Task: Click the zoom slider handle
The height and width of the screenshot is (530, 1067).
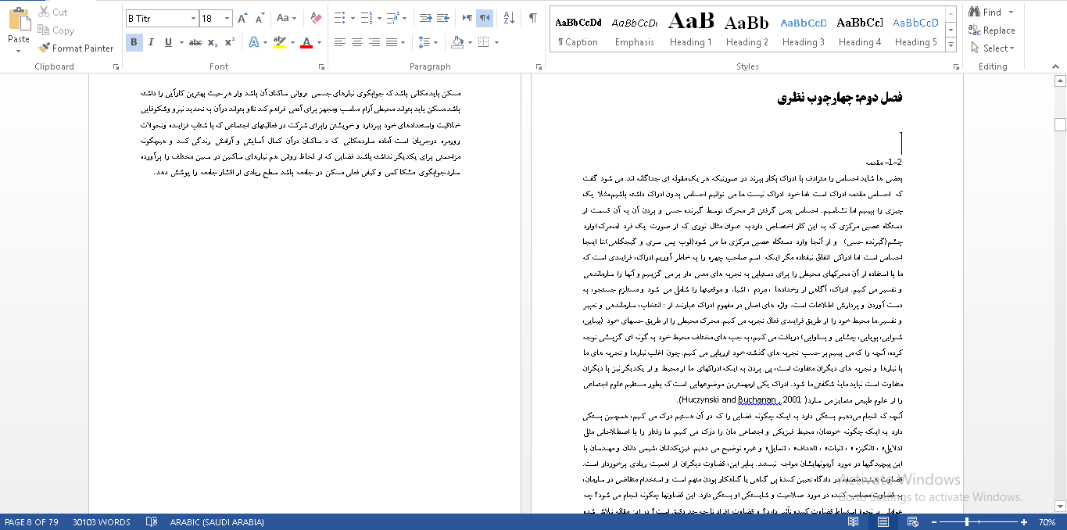Action: [x=967, y=522]
